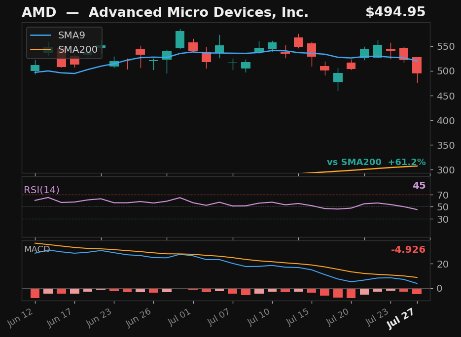Click the 450 price axis label

tap(446, 96)
